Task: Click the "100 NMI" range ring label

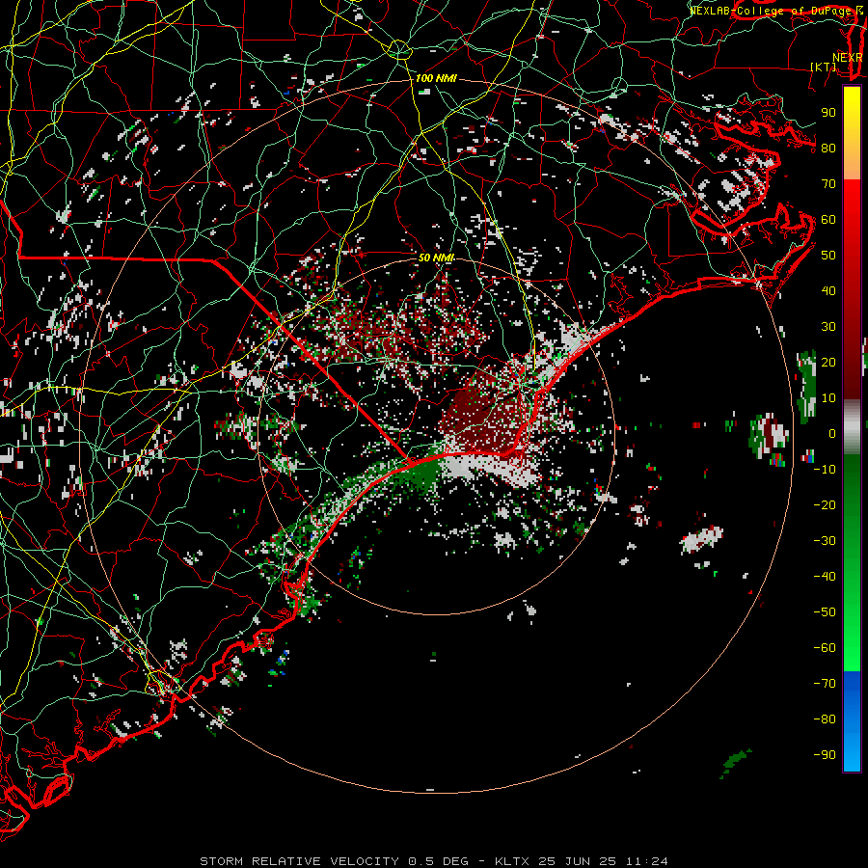Action: click(x=436, y=79)
